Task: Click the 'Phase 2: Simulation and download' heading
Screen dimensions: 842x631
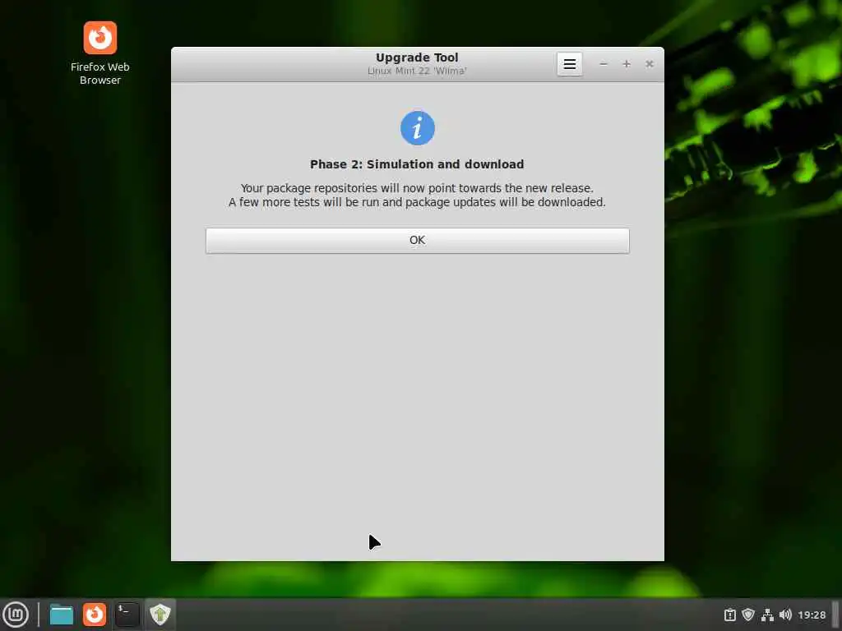Action: 417,164
